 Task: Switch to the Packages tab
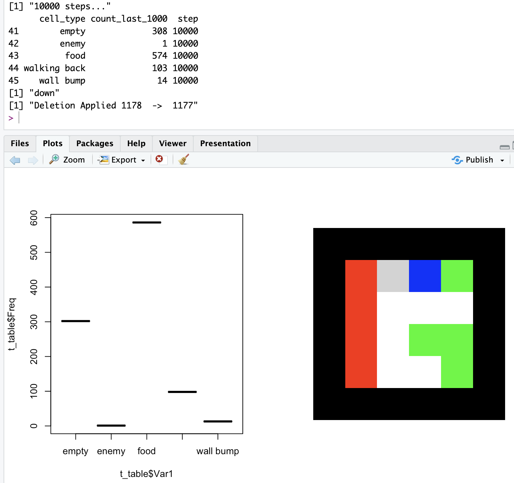[95, 143]
